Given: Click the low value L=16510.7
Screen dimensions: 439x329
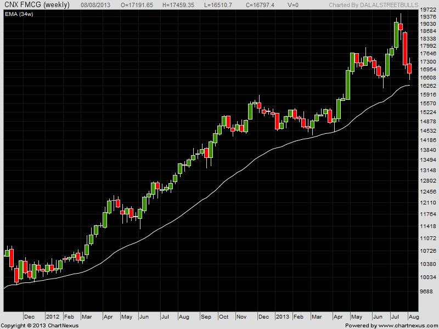Looking at the screenshot, I should point(219,5).
